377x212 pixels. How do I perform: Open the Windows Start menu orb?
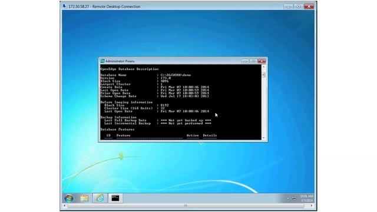[x=69, y=198]
